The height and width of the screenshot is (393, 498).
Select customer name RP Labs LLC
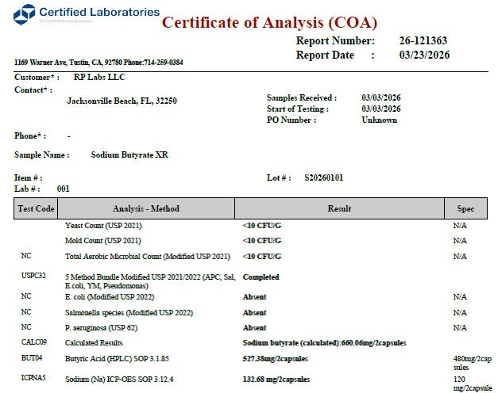[99, 77]
